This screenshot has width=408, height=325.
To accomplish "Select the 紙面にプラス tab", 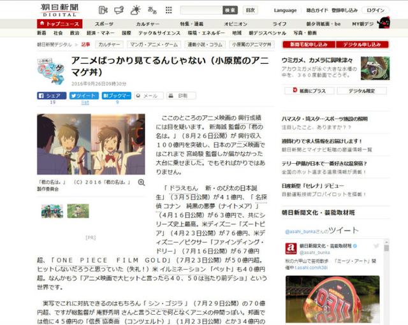I will pos(309,90).
